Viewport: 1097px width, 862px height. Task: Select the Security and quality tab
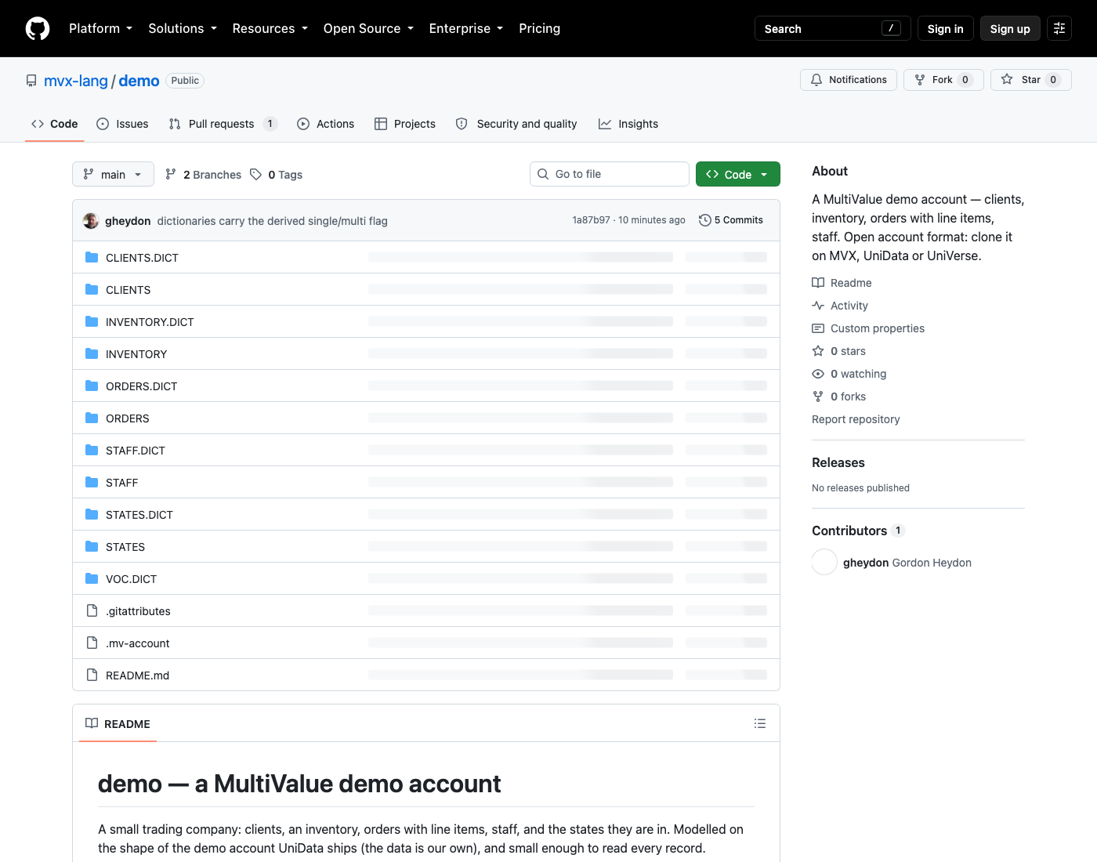[516, 124]
